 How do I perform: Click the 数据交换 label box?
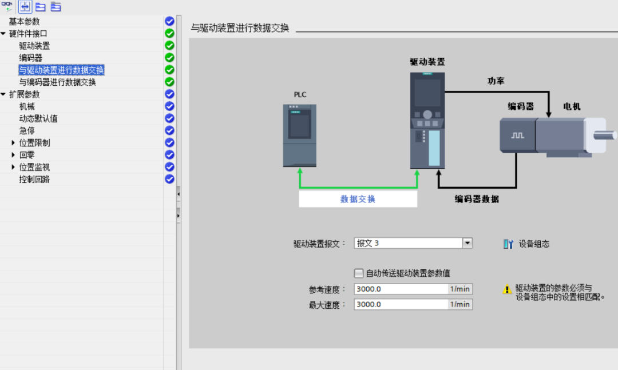(x=358, y=199)
